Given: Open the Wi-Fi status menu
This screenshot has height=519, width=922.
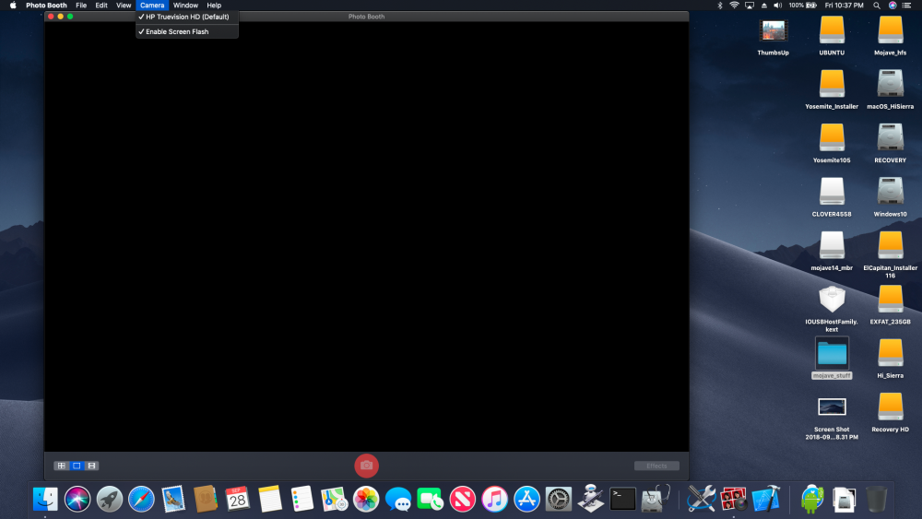Looking at the screenshot, I should (x=735, y=6).
